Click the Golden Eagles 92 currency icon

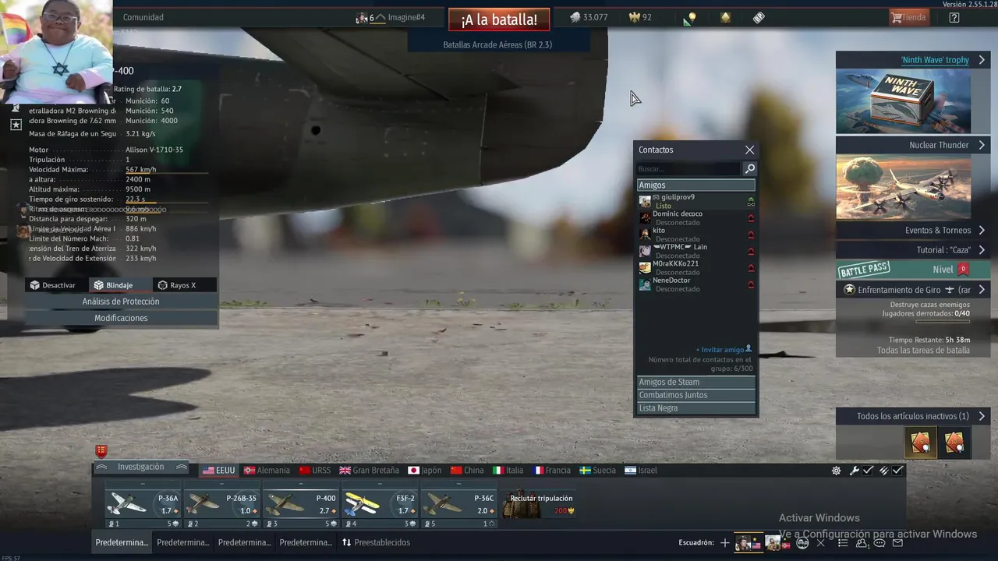coord(634,17)
